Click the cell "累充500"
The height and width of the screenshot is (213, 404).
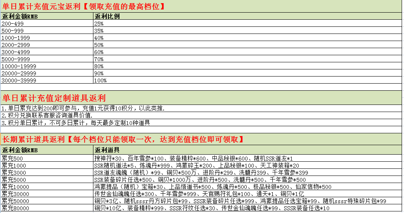click(47, 158)
